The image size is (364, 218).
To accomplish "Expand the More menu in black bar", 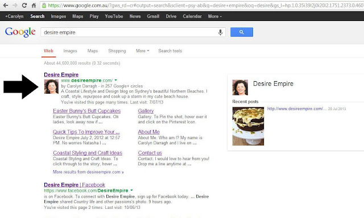I will [215, 16].
